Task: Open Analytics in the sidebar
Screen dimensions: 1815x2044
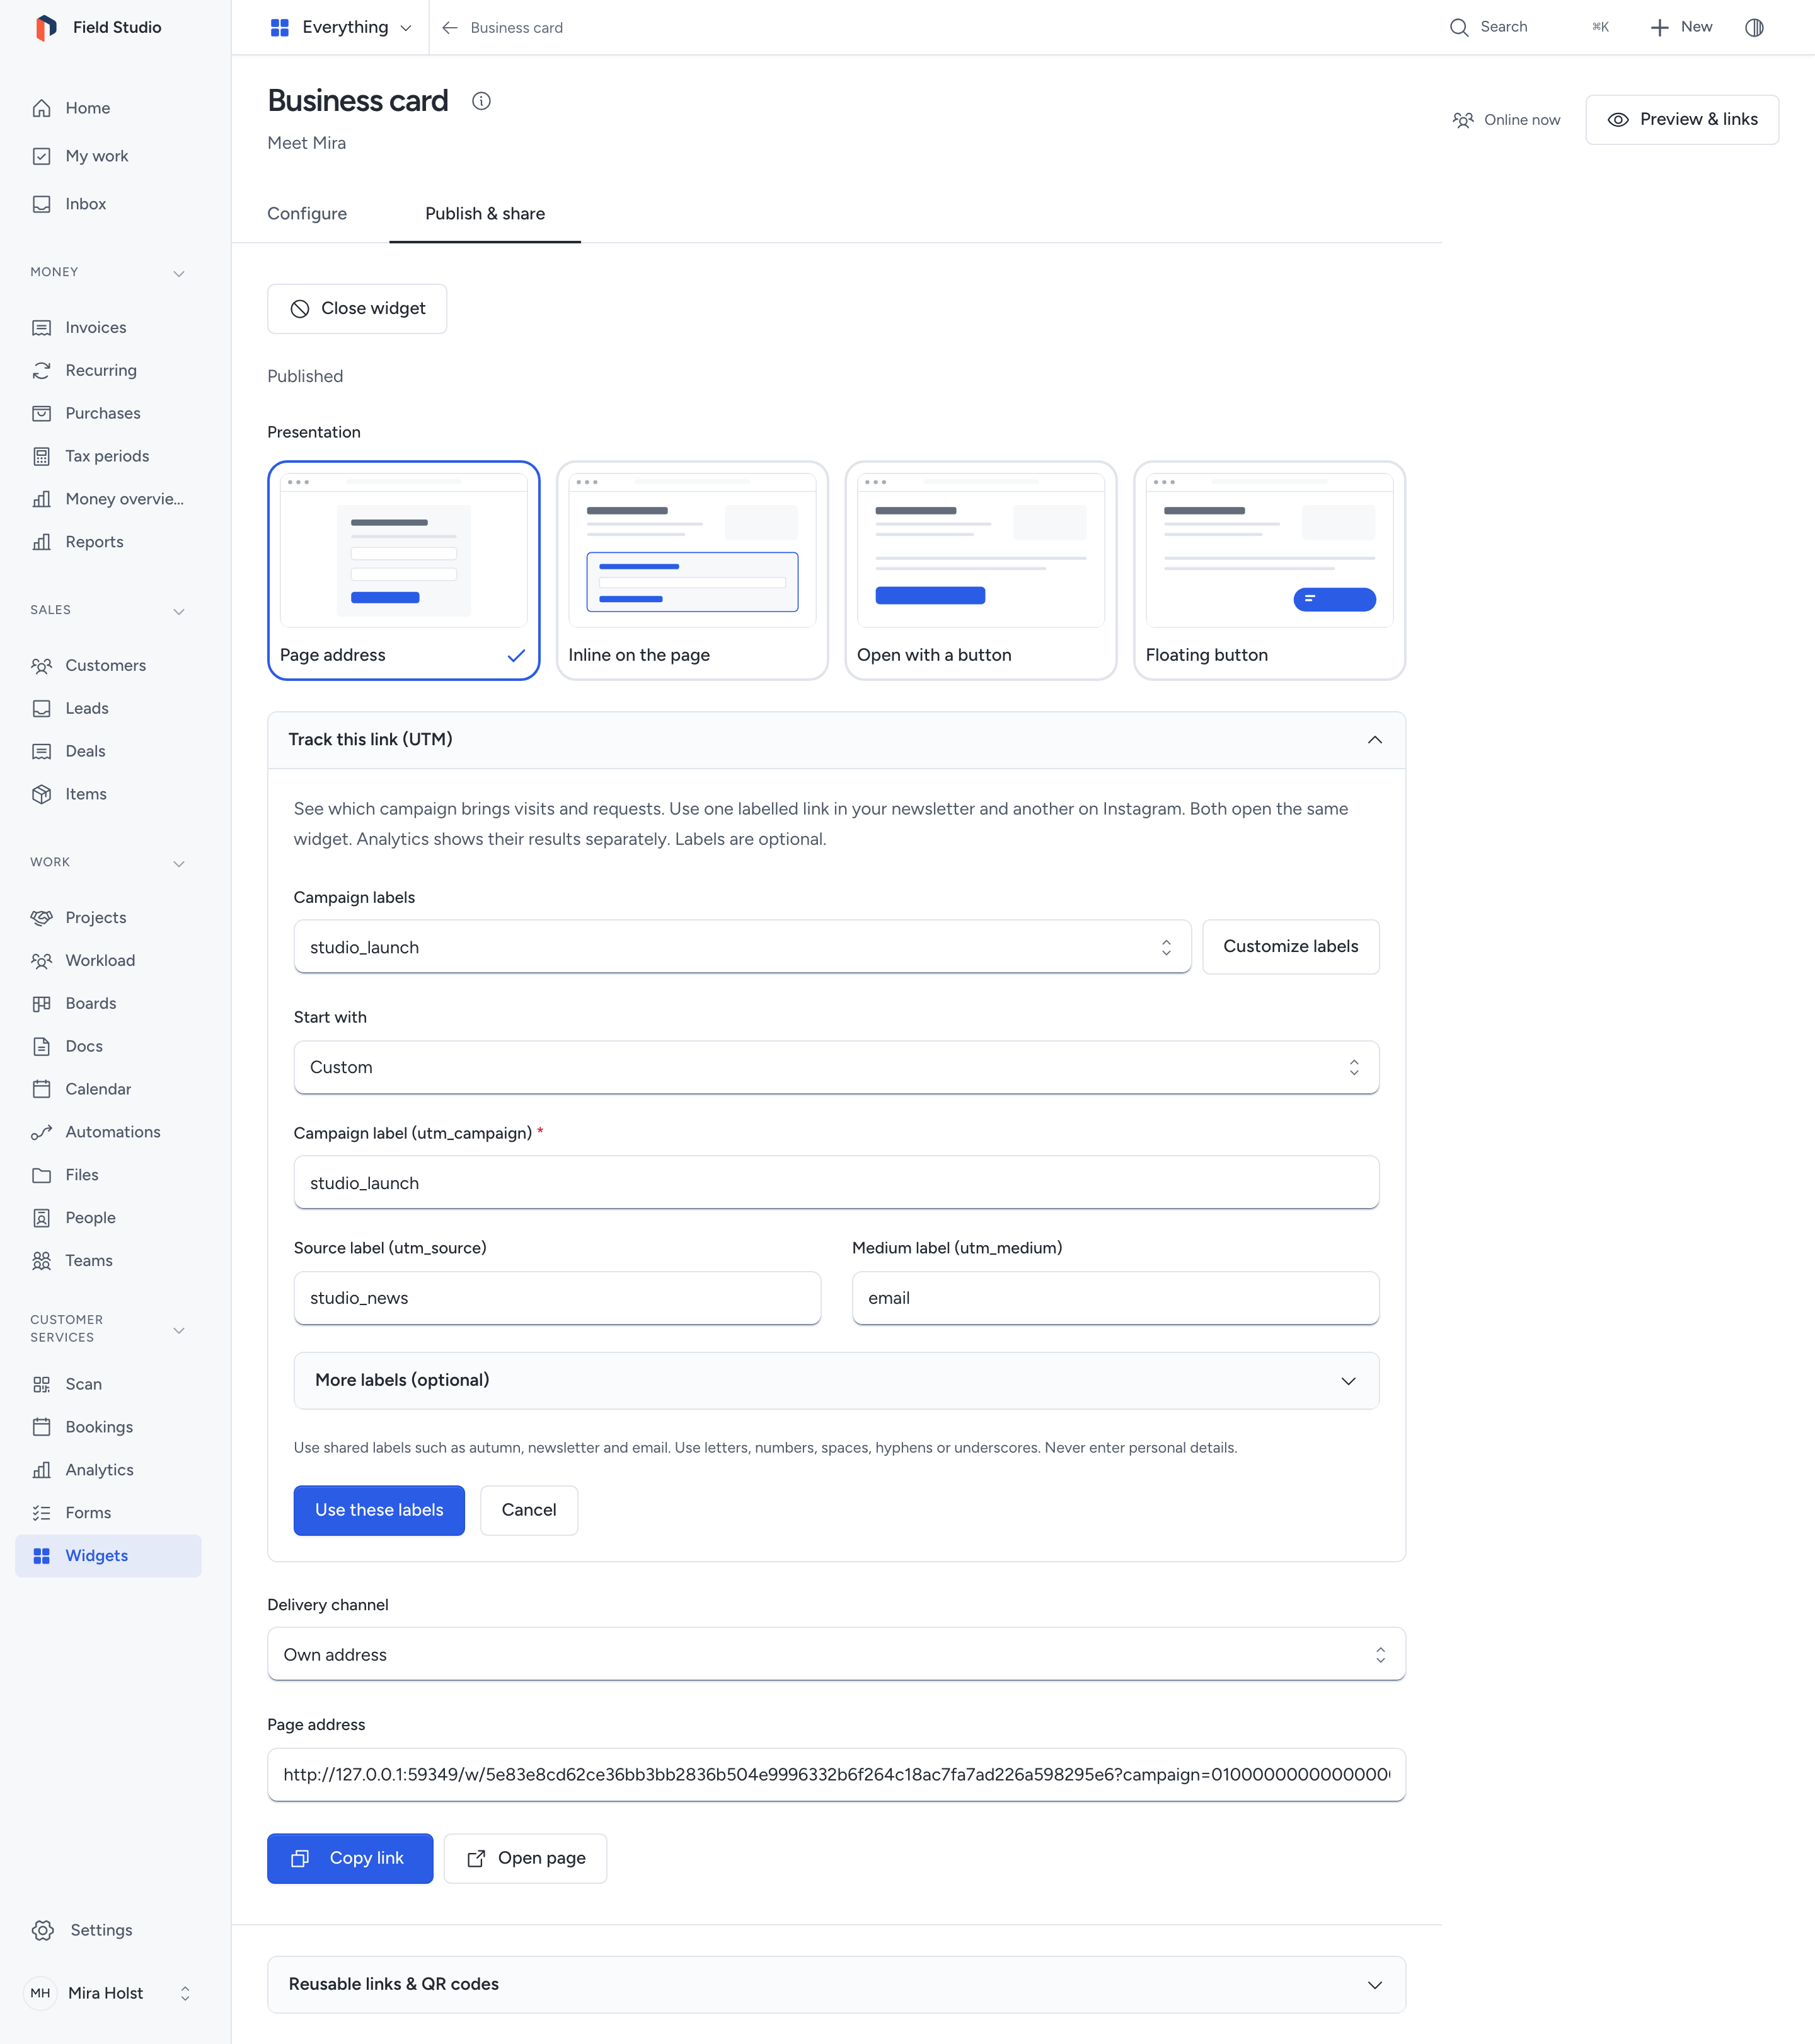Action: [x=108, y=1470]
